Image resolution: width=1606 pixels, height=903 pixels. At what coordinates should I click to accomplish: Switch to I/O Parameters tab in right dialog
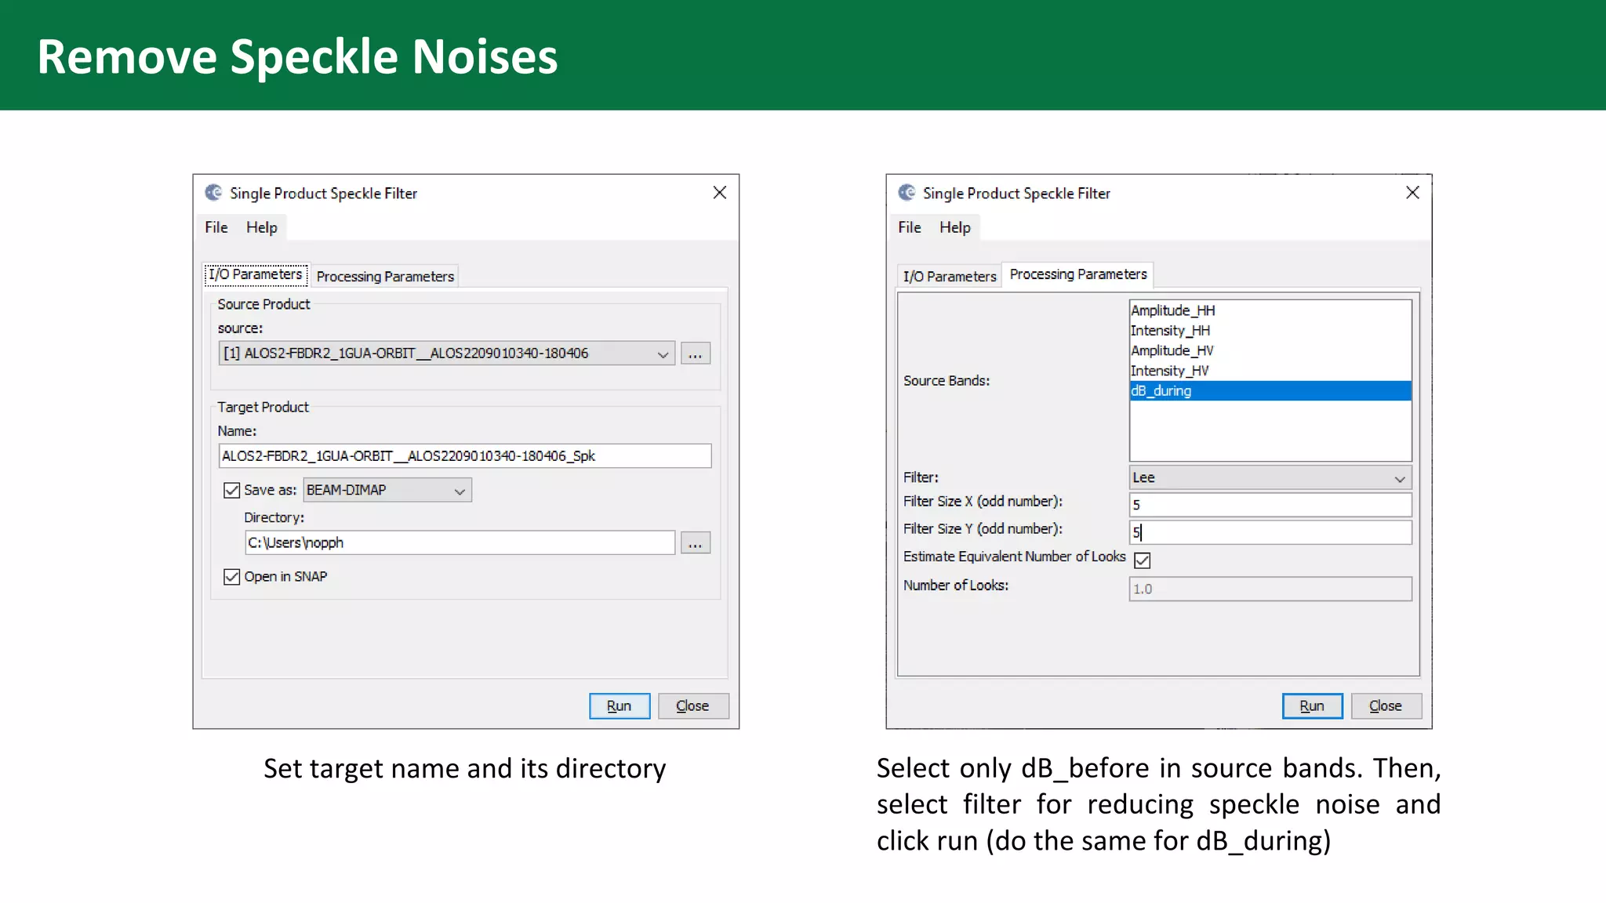[950, 277]
